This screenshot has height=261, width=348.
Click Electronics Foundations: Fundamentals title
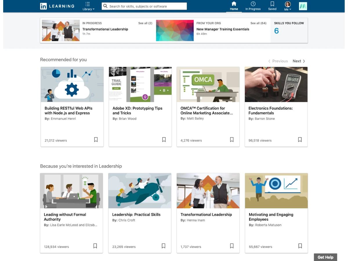point(271,110)
